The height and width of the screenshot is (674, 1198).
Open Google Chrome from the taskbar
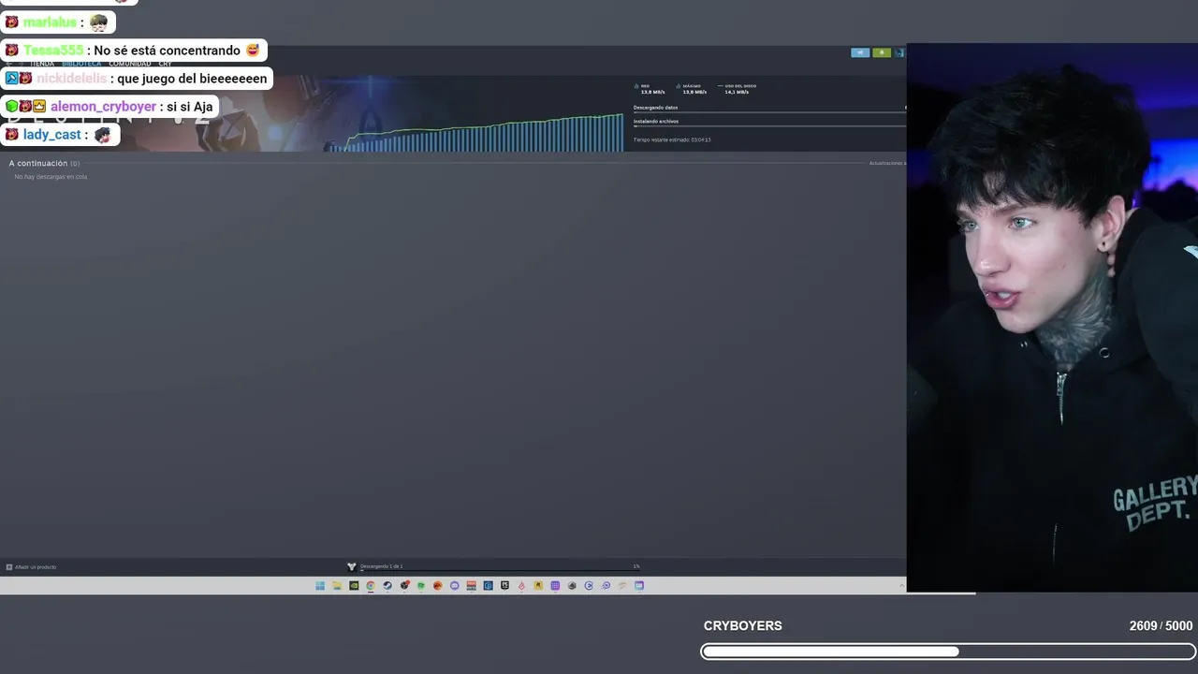371,586
